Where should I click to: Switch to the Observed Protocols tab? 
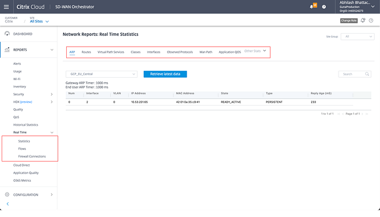point(180,52)
